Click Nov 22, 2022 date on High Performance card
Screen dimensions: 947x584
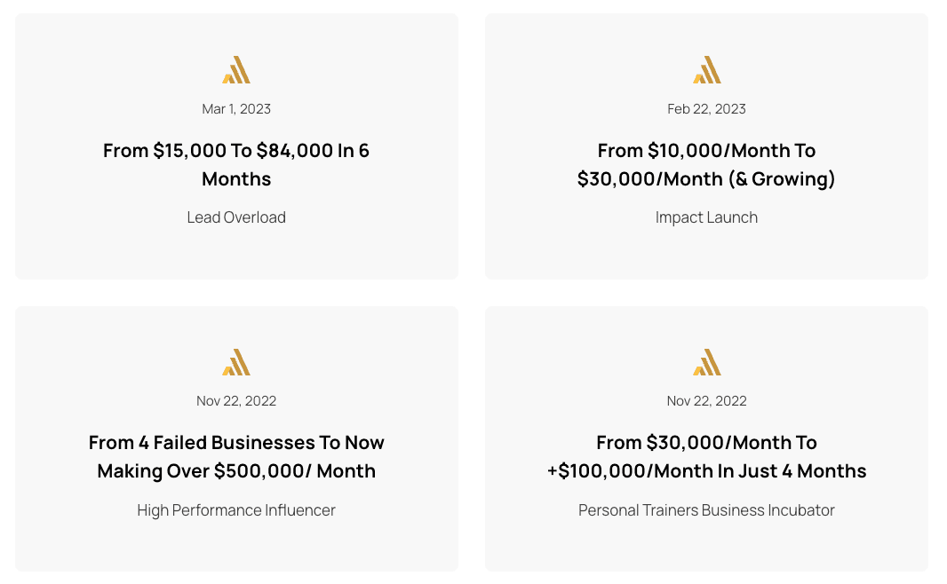pyautogui.click(x=236, y=400)
